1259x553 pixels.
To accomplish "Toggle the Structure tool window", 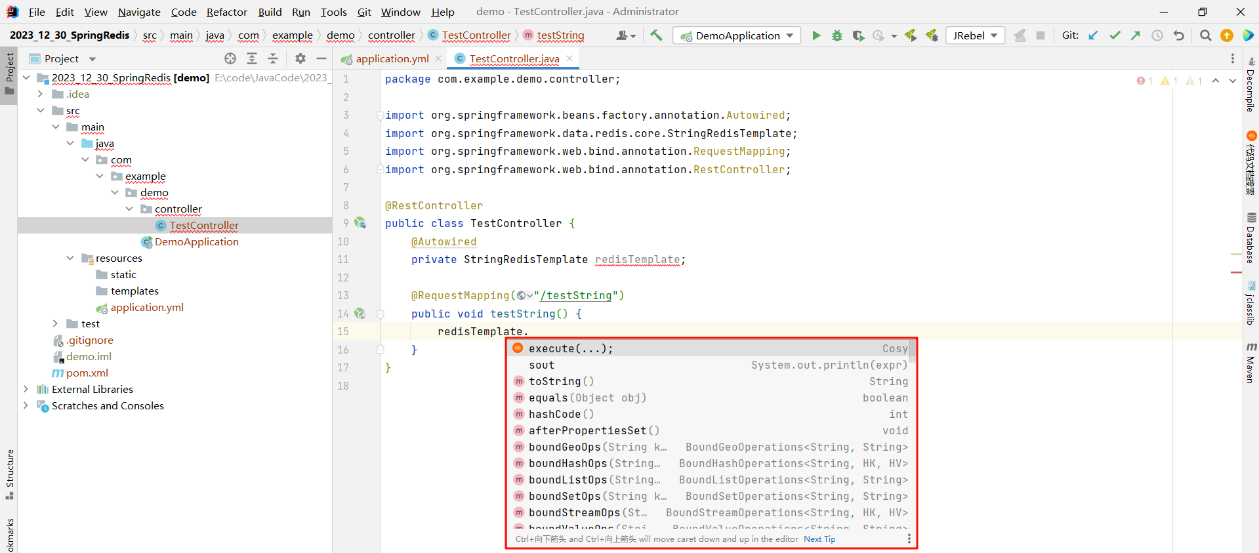I will pos(9,474).
